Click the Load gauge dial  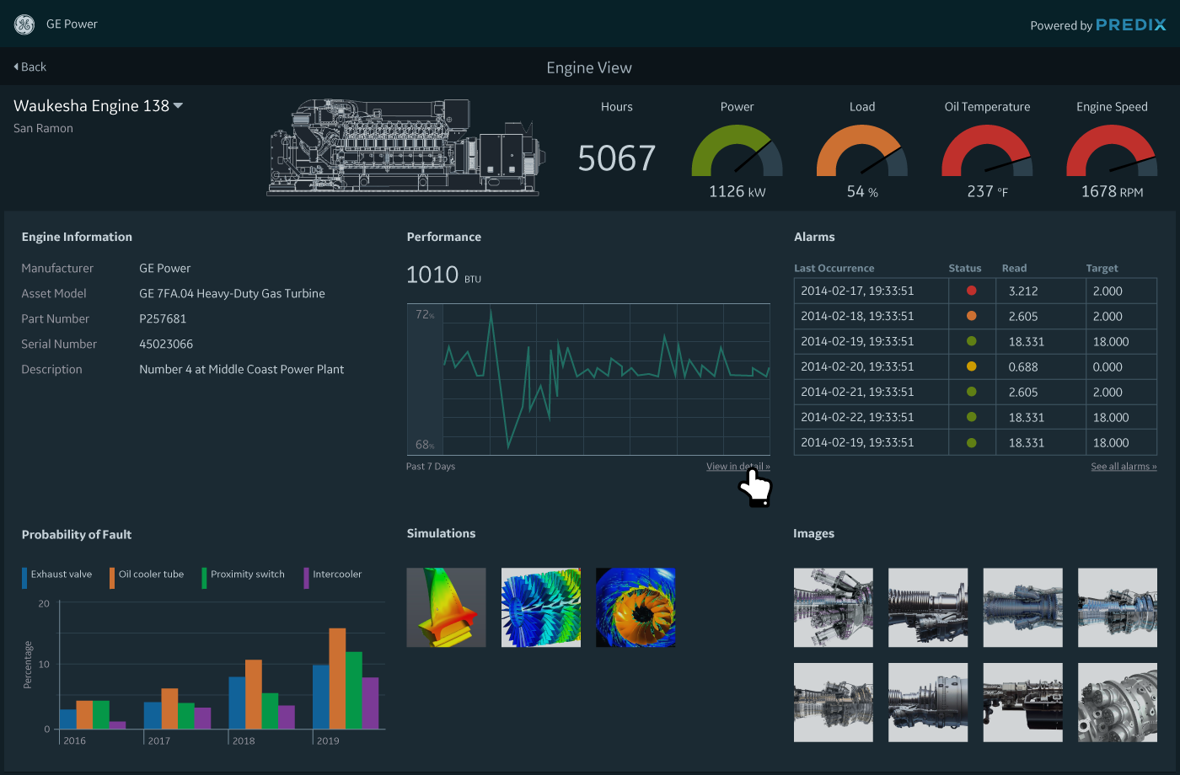862,151
